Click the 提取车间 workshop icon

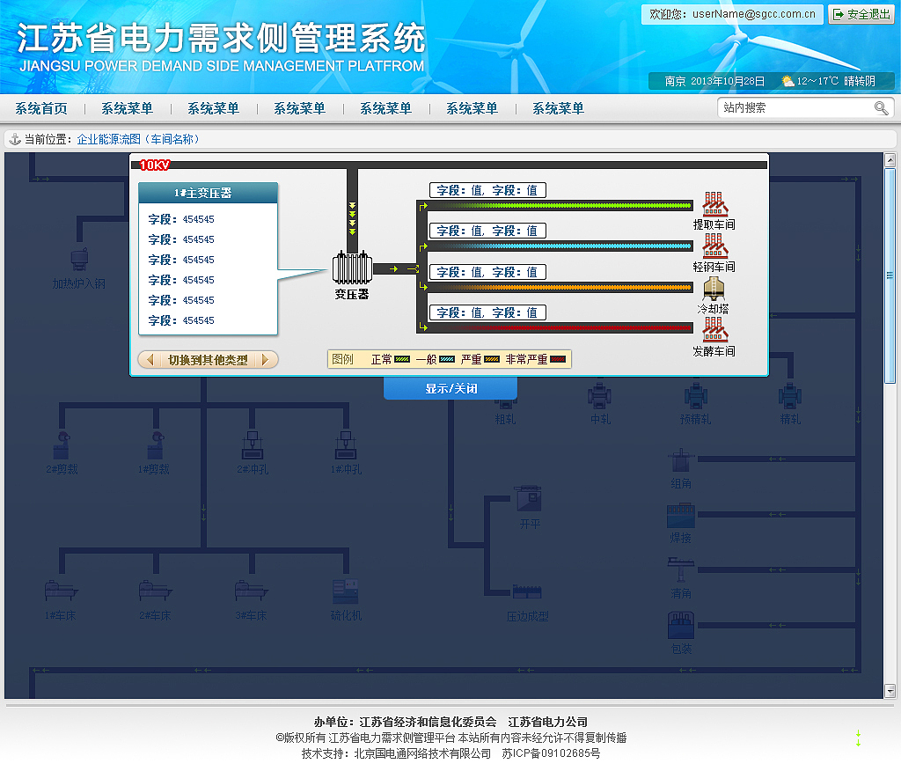pos(714,204)
